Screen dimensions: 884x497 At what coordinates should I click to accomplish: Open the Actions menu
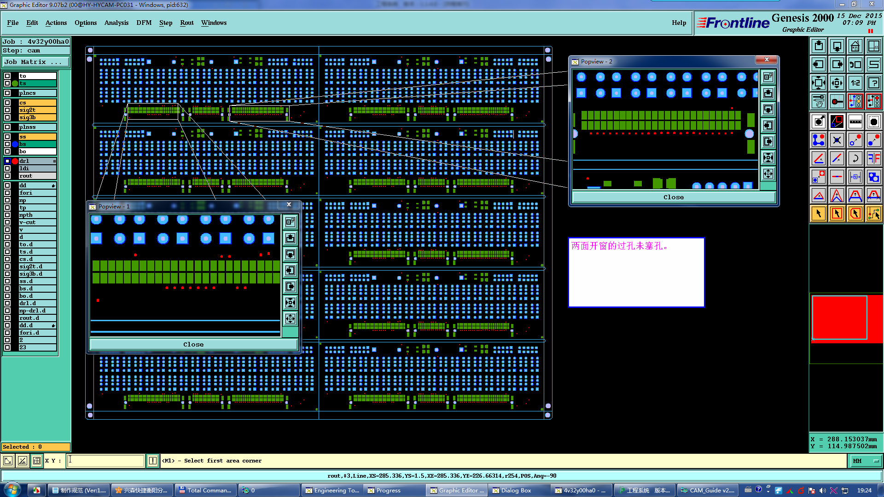click(x=56, y=23)
